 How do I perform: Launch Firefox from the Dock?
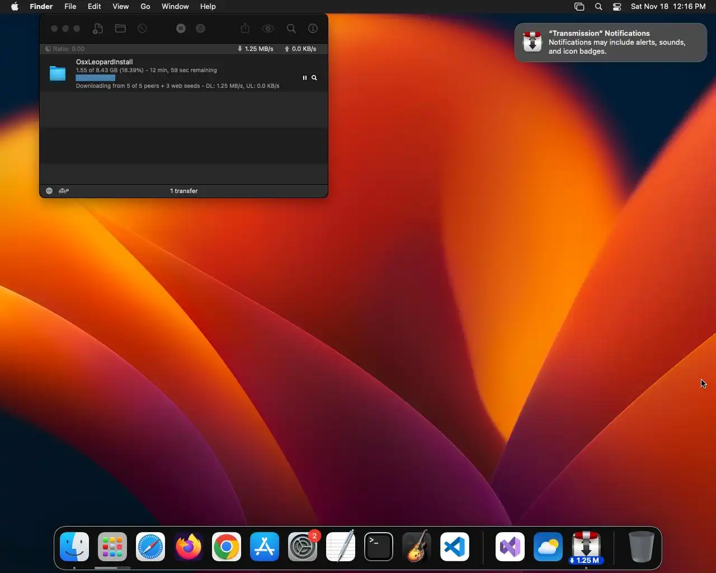pyautogui.click(x=189, y=547)
